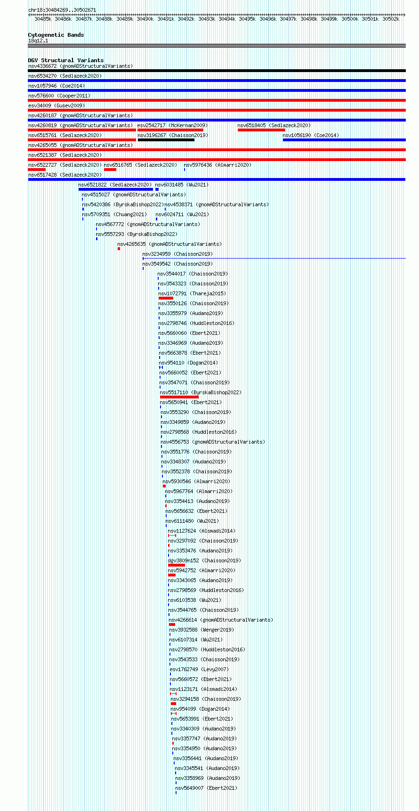
Task: Select nsv954110 (Dogan2014) variant
Action: pyautogui.click(x=189, y=363)
